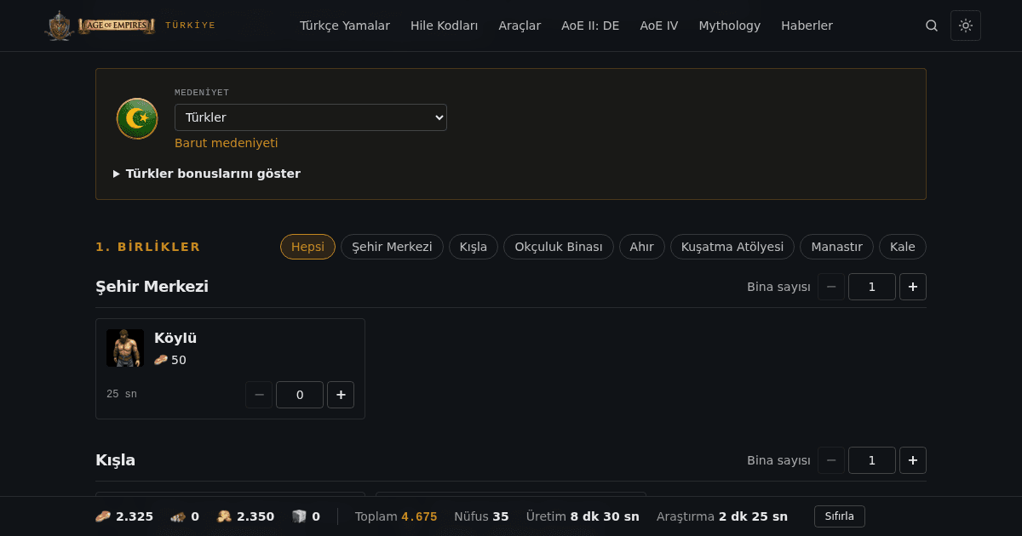
Task: Remove one Köylü with the minus button
Action: click(x=259, y=395)
